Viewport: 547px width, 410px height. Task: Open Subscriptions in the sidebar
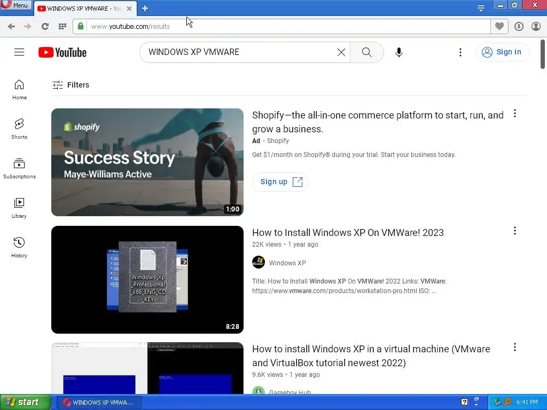pos(19,169)
